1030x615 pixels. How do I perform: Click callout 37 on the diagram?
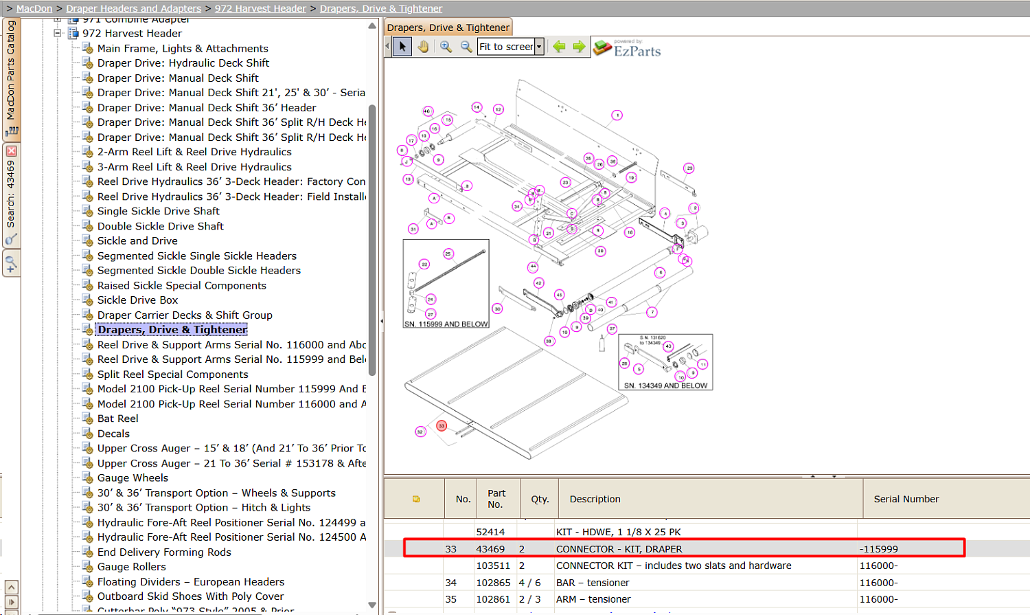pyautogui.click(x=612, y=328)
